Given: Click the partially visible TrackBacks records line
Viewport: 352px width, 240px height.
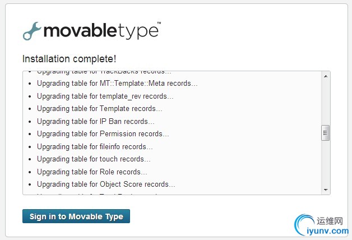Looking at the screenshot, I should coord(104,72).
